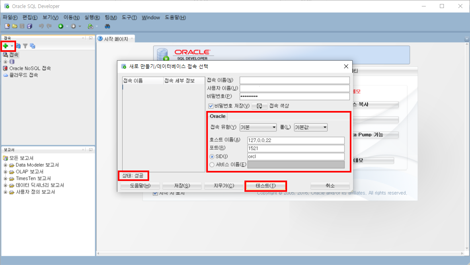This screenshot has width=470, height=265.
Task: Click the database cylinder icon in the connections tree
Action: click(x=12, y=62)
